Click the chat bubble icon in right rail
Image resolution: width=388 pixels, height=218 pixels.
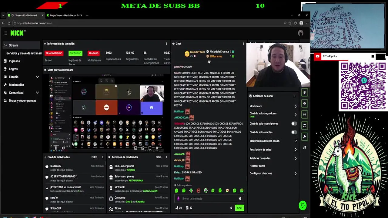(305, 104)
